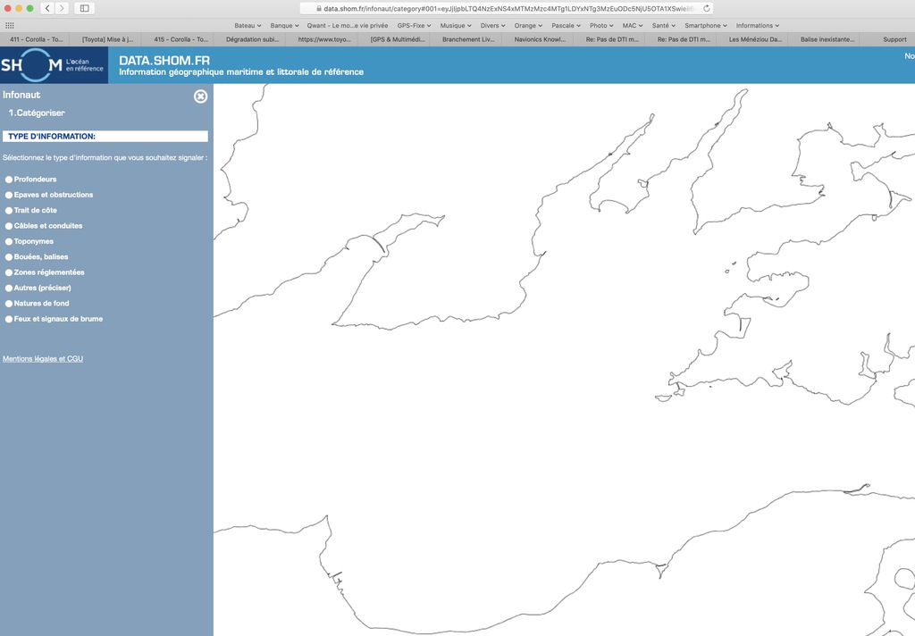Switch to the Balise inexistante... tab
Image resolution: width=915 pixels, height=636 pixels.
pyautogui.click(x=827, y=39)
